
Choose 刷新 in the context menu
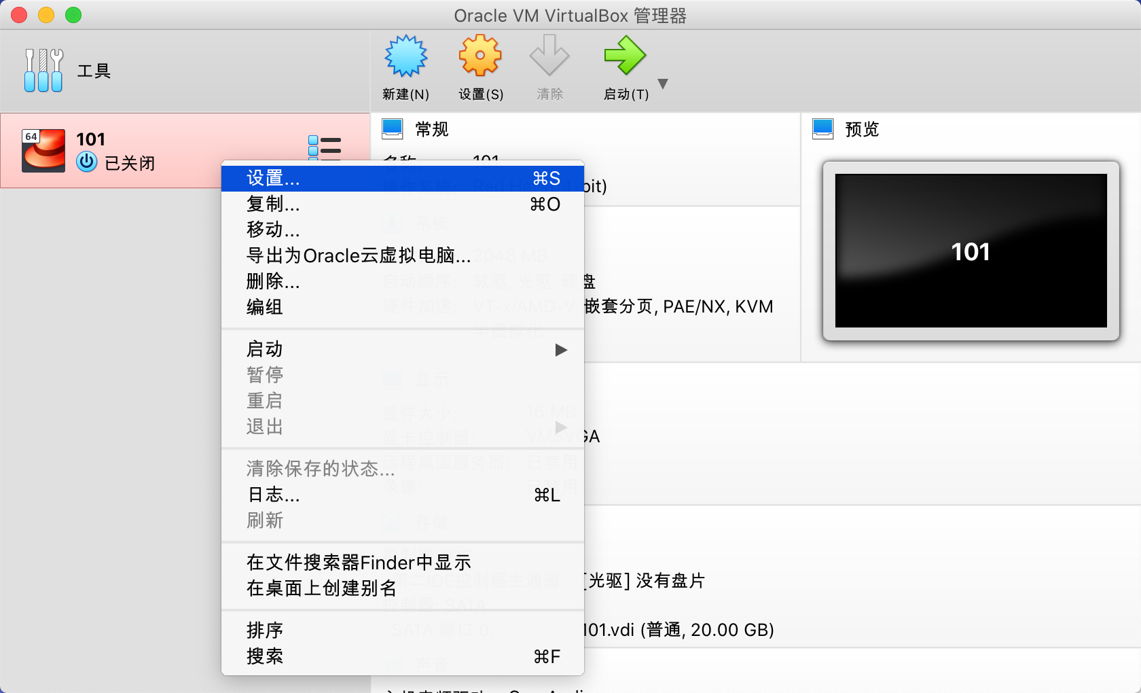tap(403, 521)
